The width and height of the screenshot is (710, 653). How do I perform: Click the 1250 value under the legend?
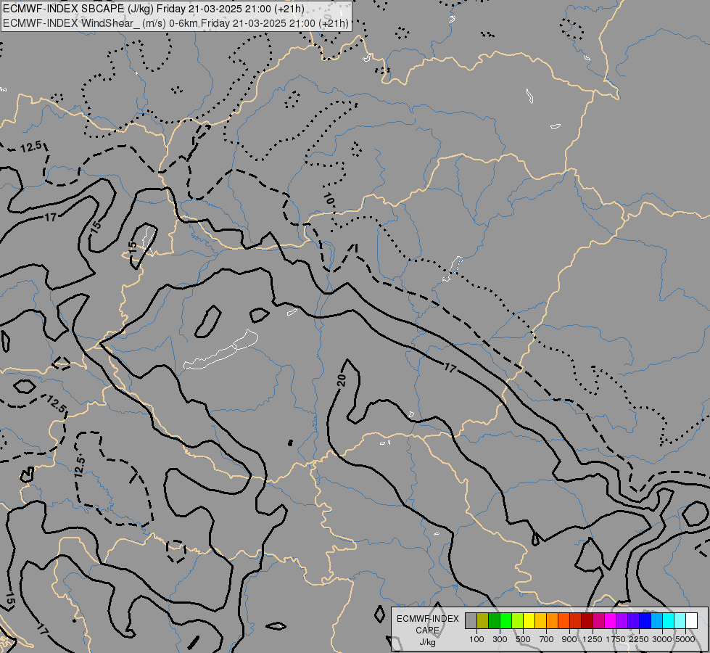pos(593,639)
